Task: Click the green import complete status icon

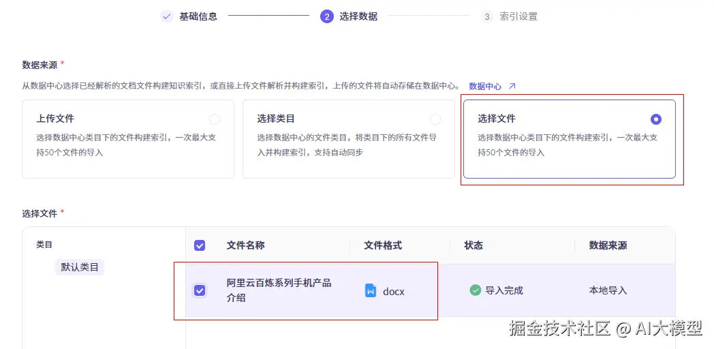Action: (x=476, y=290)
